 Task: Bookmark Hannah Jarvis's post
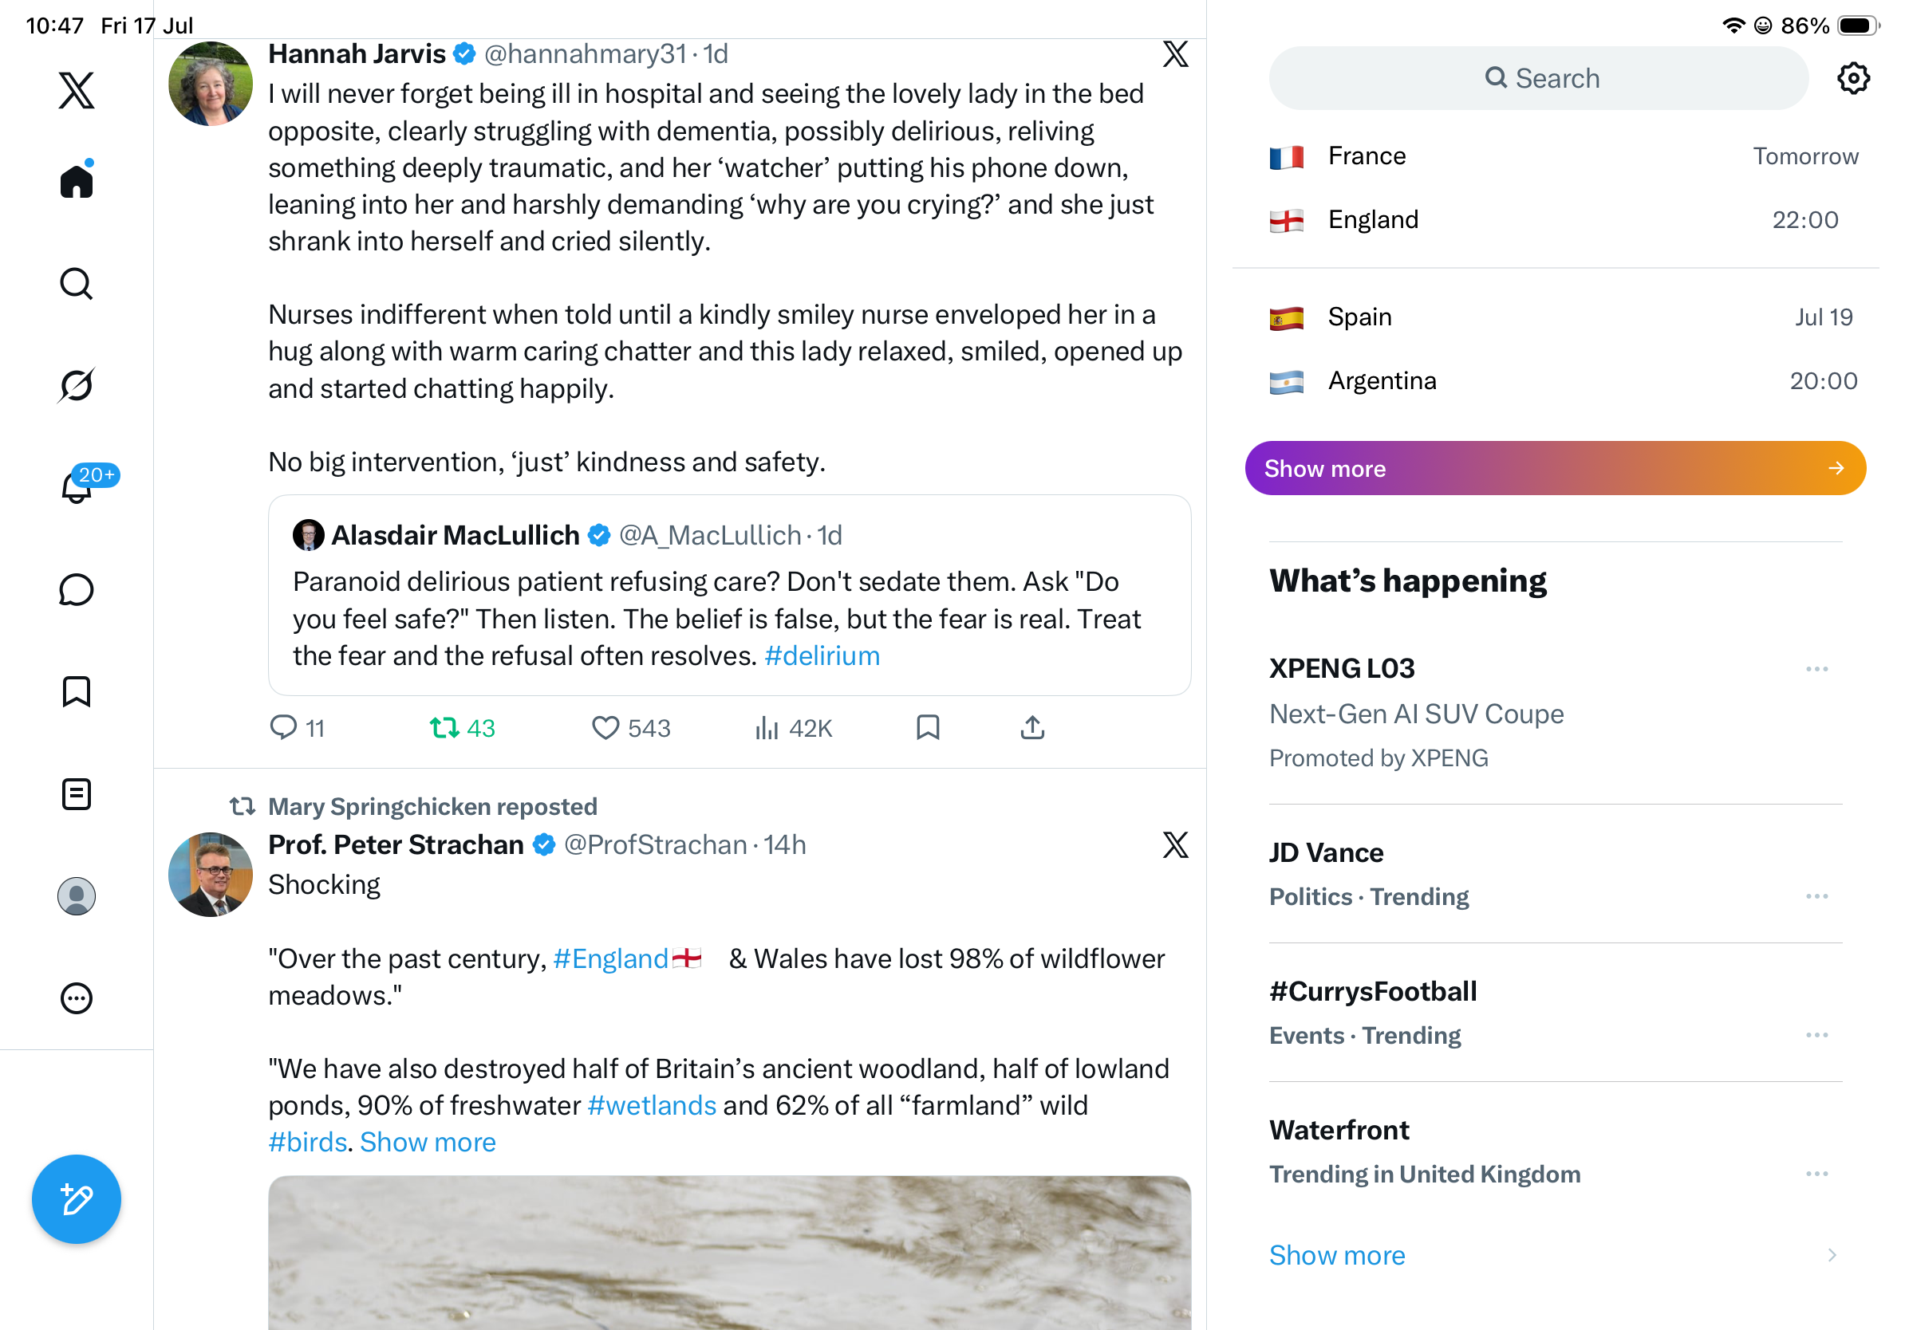coord(928,727)
